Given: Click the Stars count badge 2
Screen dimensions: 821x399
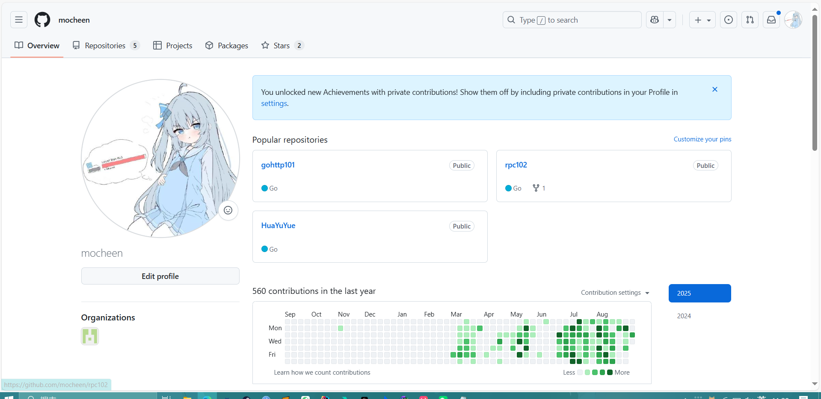Looking at the screenshot, I should click(299, 45).
